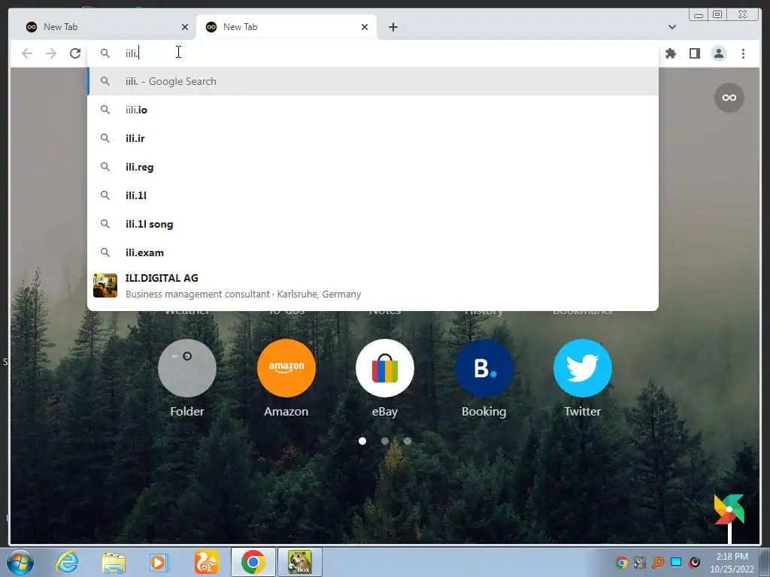
Task: Click the address bar containing iili.
Action: [x=373, y=53]
